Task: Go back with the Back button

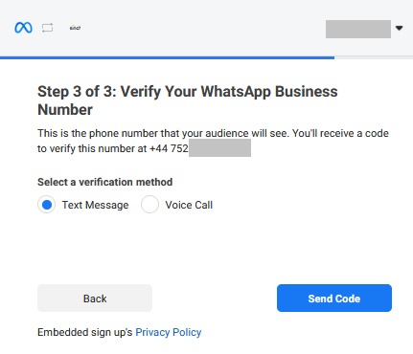Action: pos(95,299)
